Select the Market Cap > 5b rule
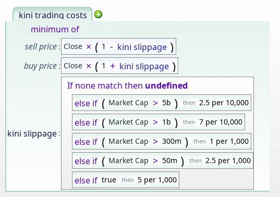This screenshot has width=280, height=197. (162, 103)
